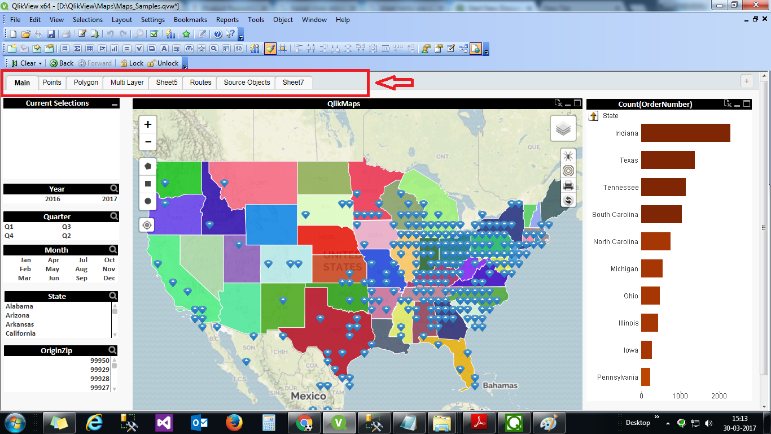Switch to the Multi Layer sheet tab
Viewport: 771px width, 434px height.
click(127, 83)
